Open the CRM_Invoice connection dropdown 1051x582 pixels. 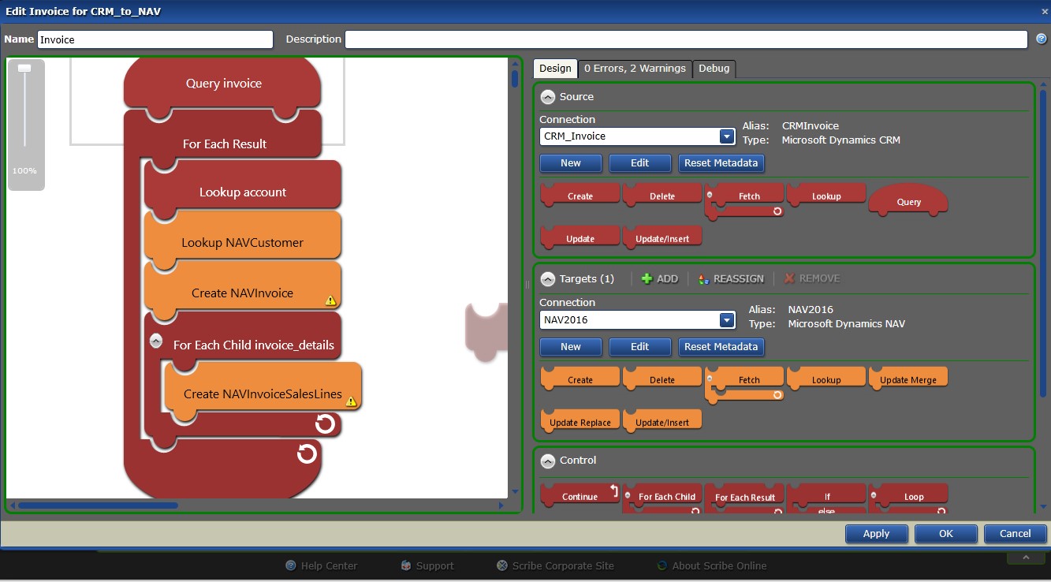726,136
